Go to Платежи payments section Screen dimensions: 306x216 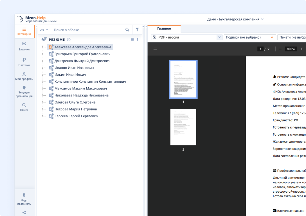(24, 62)
